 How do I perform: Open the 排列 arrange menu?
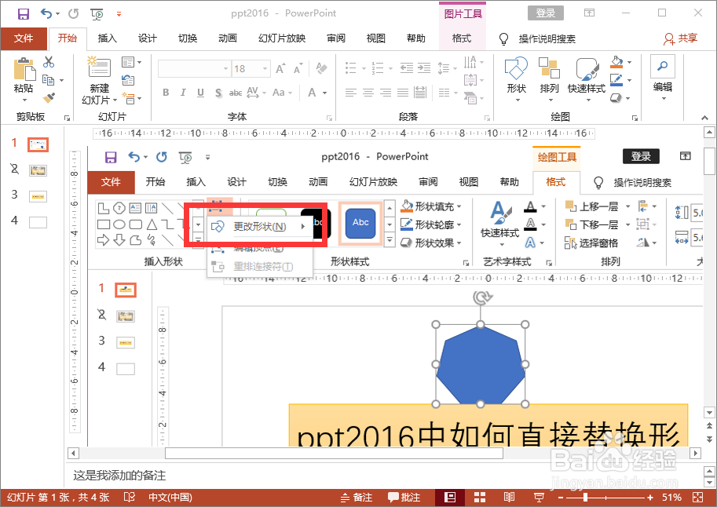(549, 78)
